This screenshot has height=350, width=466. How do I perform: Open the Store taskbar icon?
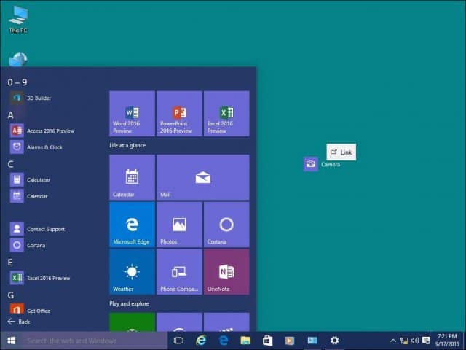tap(267, 341)
